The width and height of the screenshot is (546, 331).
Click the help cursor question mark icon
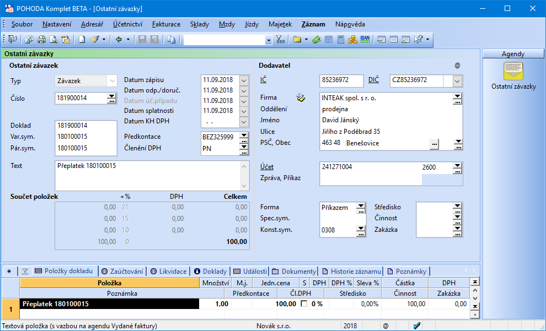click(418, 40)
